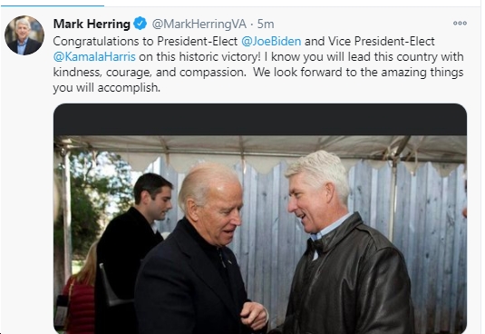Open Mark Herring's round profile avatar
This screenshot has height=334, width=485.
pyautogui.click(x=24, y=35)
